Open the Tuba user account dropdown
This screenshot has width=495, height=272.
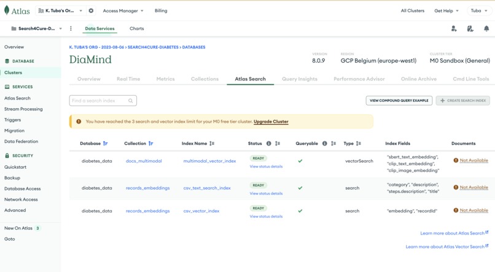click(x=479, y=10)
